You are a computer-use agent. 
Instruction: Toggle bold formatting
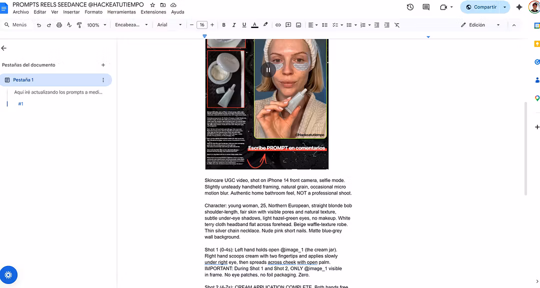223,24
